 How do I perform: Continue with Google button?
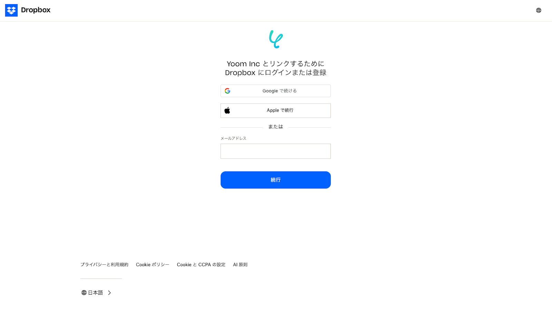point(276,91)
